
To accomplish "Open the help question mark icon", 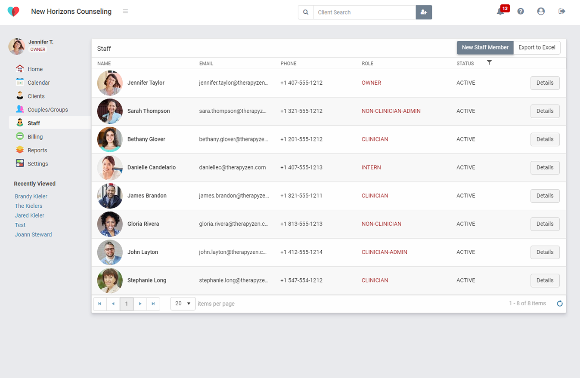I will [x=521, y=11].
